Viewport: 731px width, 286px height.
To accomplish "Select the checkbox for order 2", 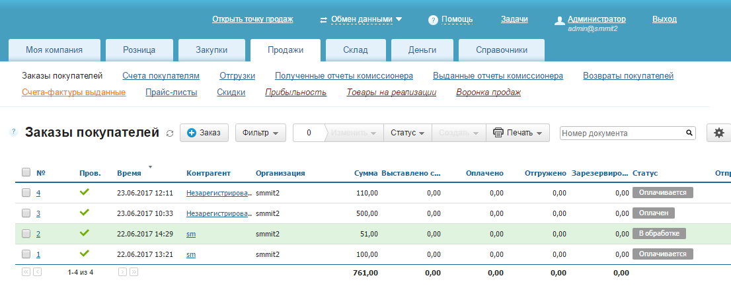I will [x=26, y=234].
